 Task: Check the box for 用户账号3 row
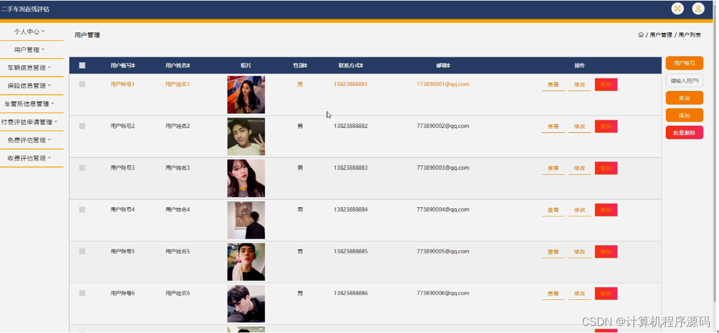[82, 168]
